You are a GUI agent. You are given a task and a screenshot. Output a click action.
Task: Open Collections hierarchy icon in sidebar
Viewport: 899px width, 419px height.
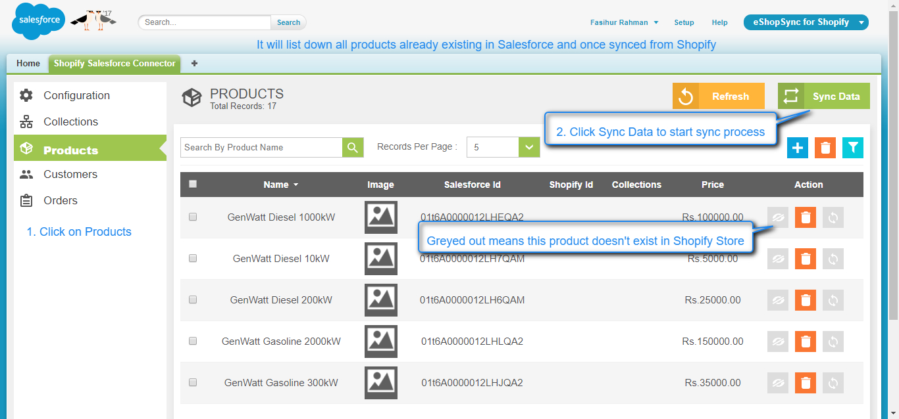26,121
